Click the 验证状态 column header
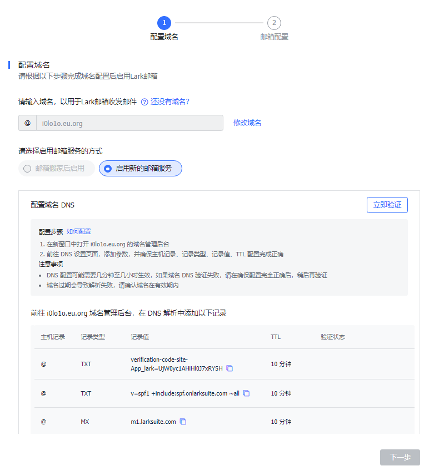Screen dimensions: 424x476 [333, 337]
